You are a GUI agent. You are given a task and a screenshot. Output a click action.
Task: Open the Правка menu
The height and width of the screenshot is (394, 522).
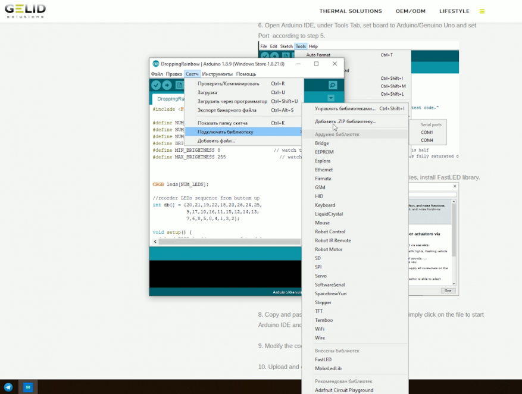[x=174, y=74]
